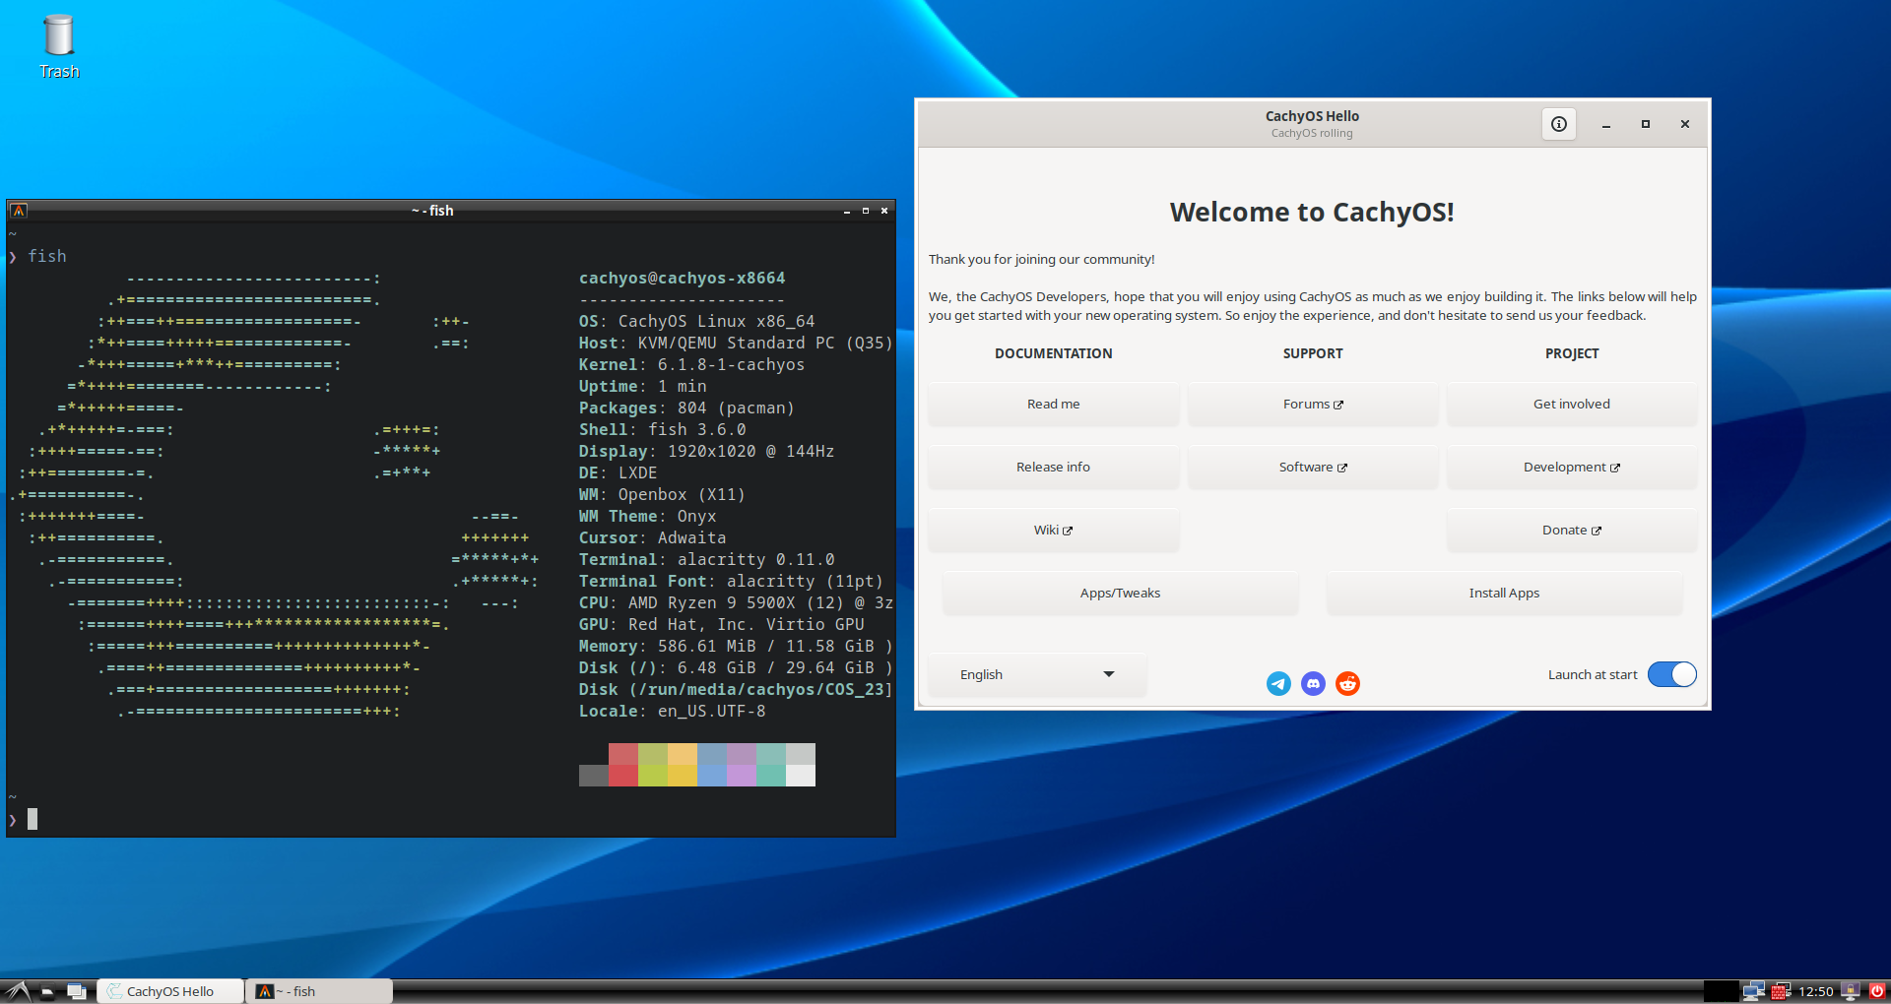Click the Read me button
The height and width of the screenshot is (1004, 1891).
point(1053,404)
